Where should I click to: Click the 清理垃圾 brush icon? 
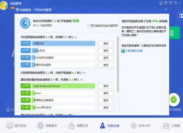coord(72,126)
